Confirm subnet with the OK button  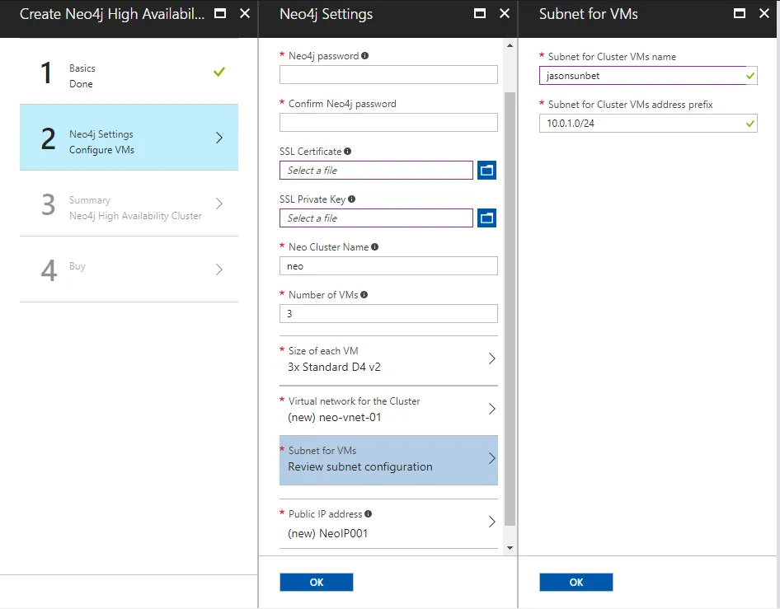576,583
